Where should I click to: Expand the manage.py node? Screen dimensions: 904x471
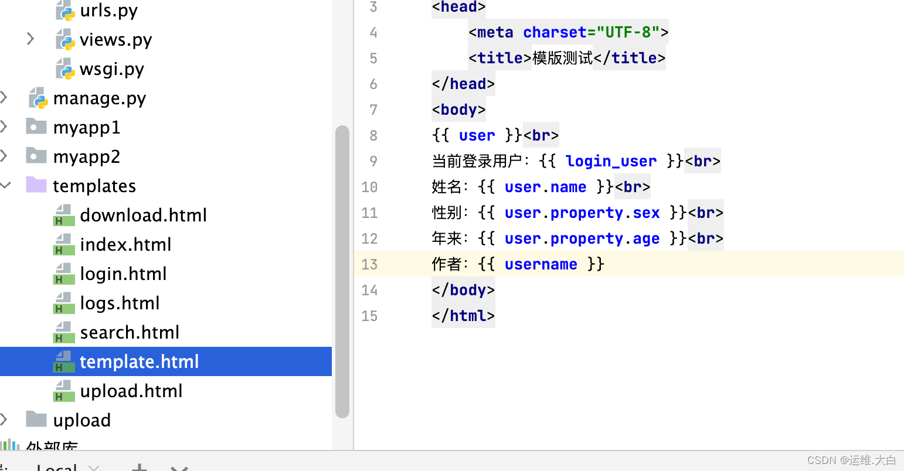tap(4, 98)
